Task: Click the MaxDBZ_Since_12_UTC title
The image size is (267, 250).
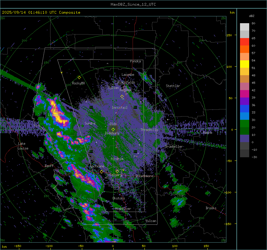Action: (133, 4)
